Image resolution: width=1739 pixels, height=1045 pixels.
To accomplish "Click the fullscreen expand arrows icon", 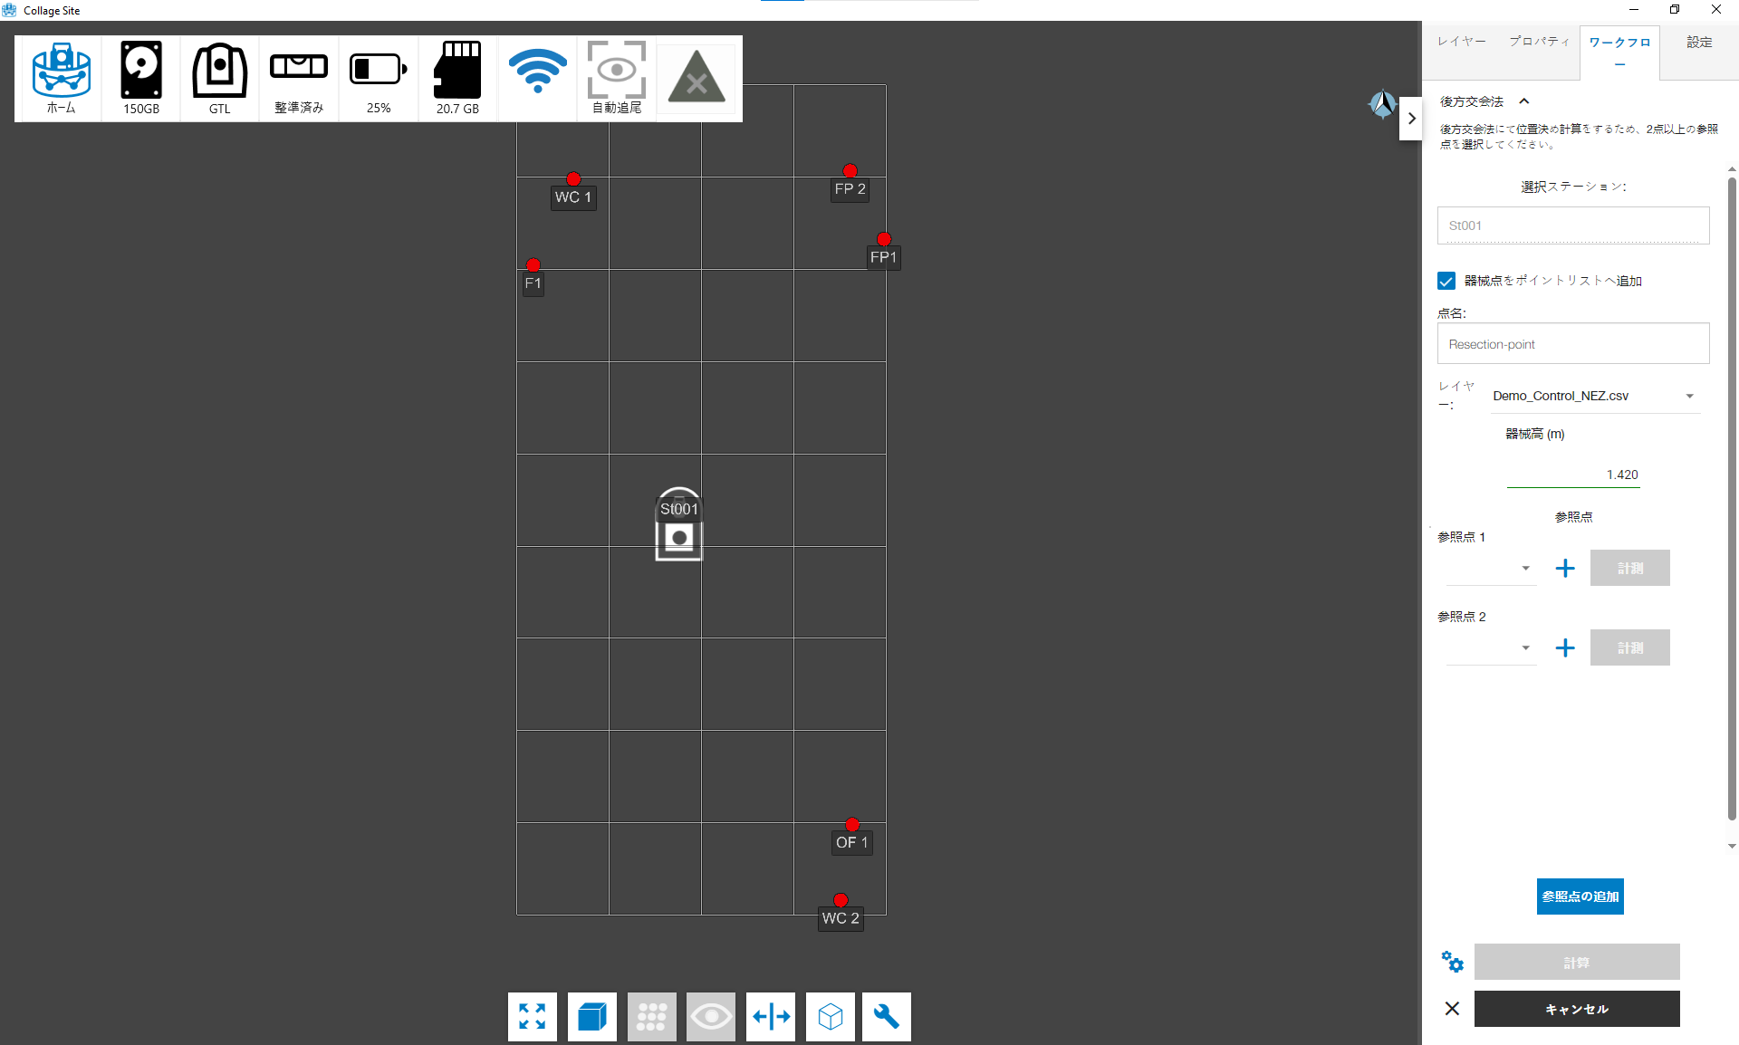I will [x=533, y=1016].
